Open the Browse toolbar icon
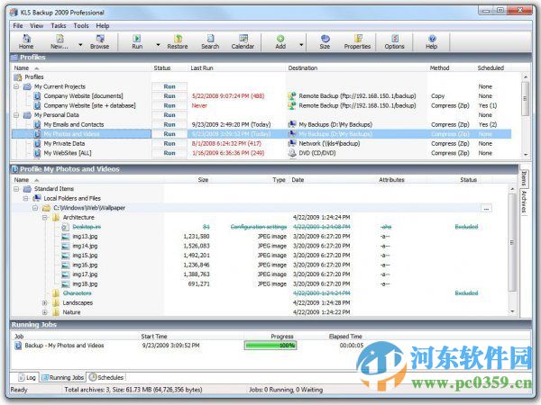Viewport: 541px width, 405px height. [x=100, y=41]
